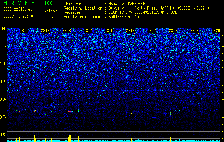Click the 2318 time marker

click(x=173, y=30)
